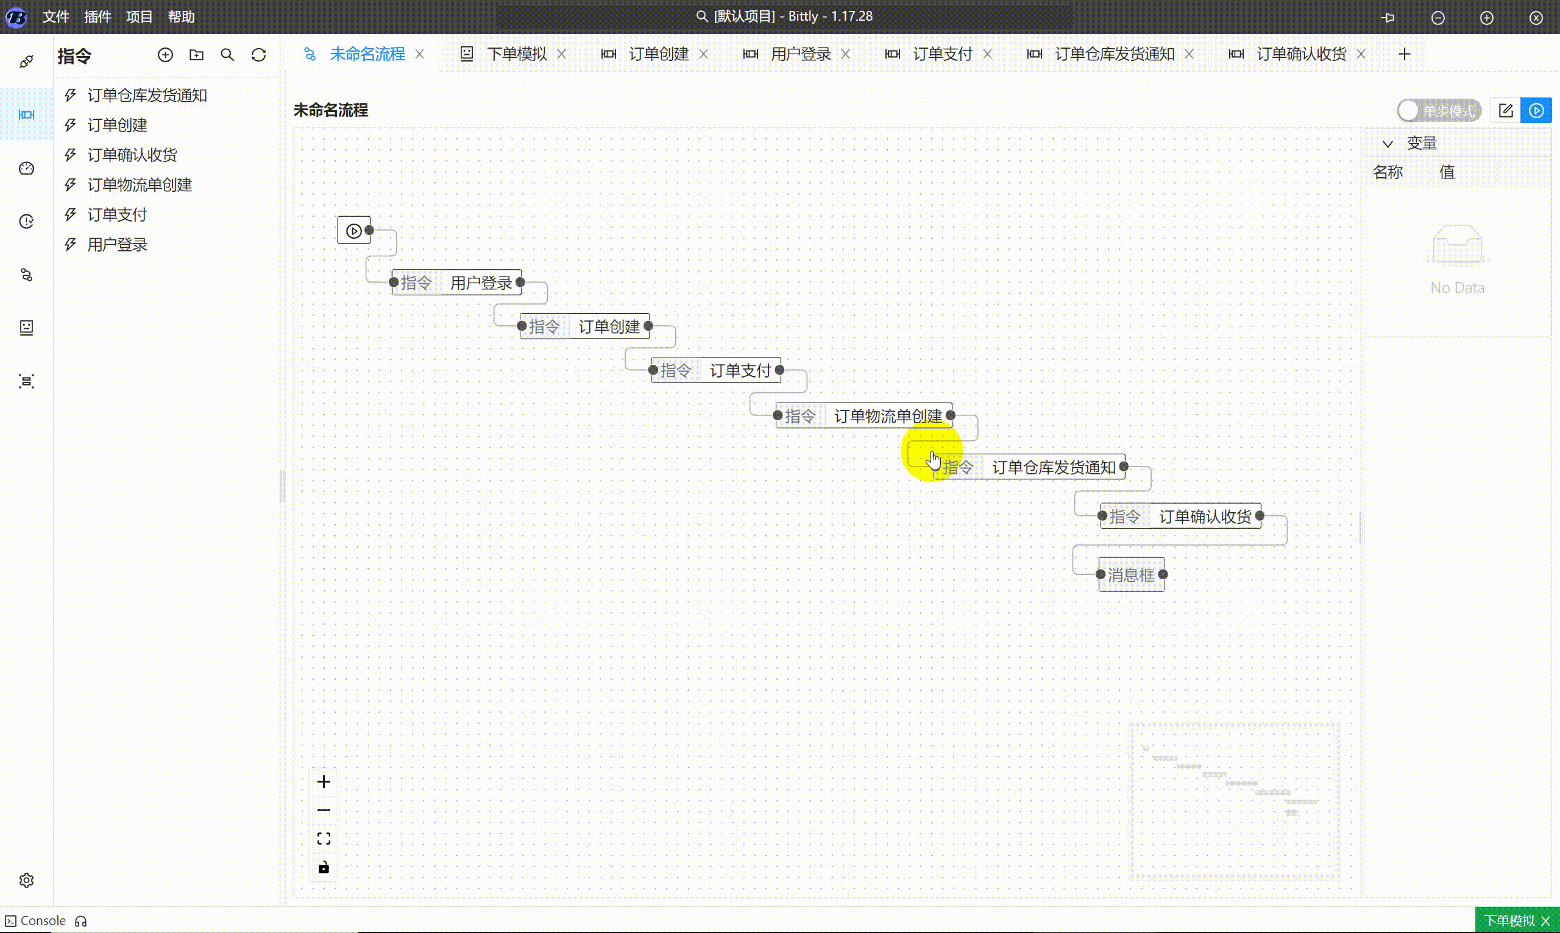Click the add new command plus icon
This screenshot has width=1560, height=933.
[165, 55]
